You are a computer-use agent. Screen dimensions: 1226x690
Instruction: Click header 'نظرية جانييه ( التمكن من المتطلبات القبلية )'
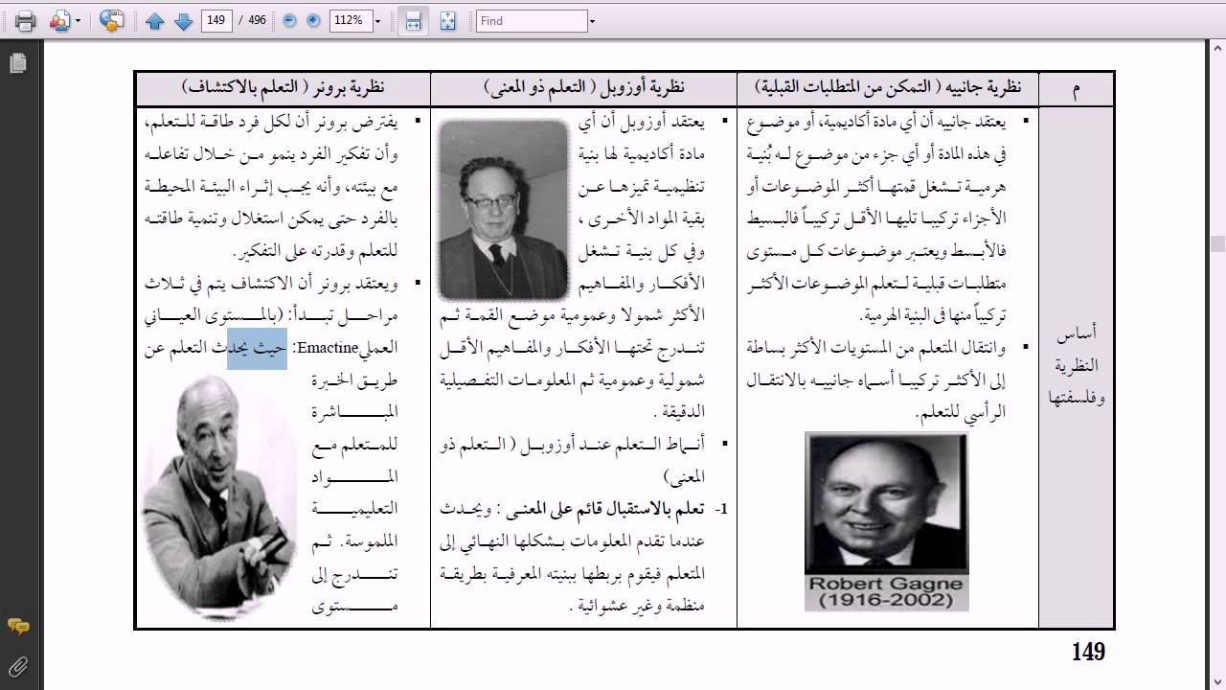click(x=888, y=87)
